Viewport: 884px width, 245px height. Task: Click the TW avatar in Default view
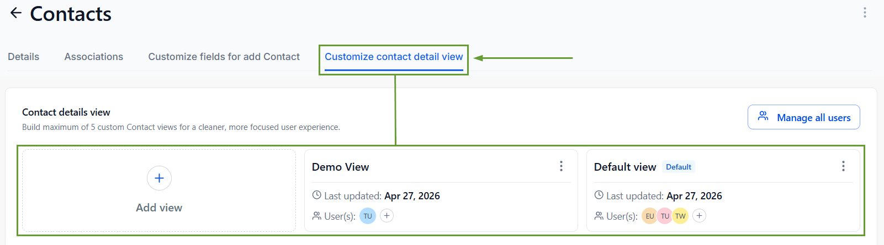681,216
